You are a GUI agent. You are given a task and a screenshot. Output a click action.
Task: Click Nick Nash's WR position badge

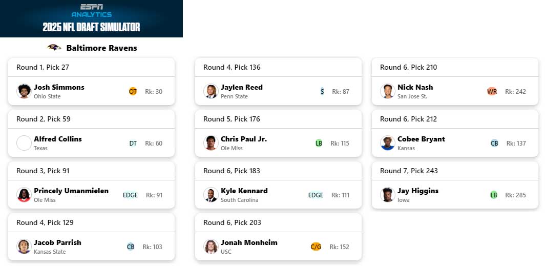(x=492, y=91)
